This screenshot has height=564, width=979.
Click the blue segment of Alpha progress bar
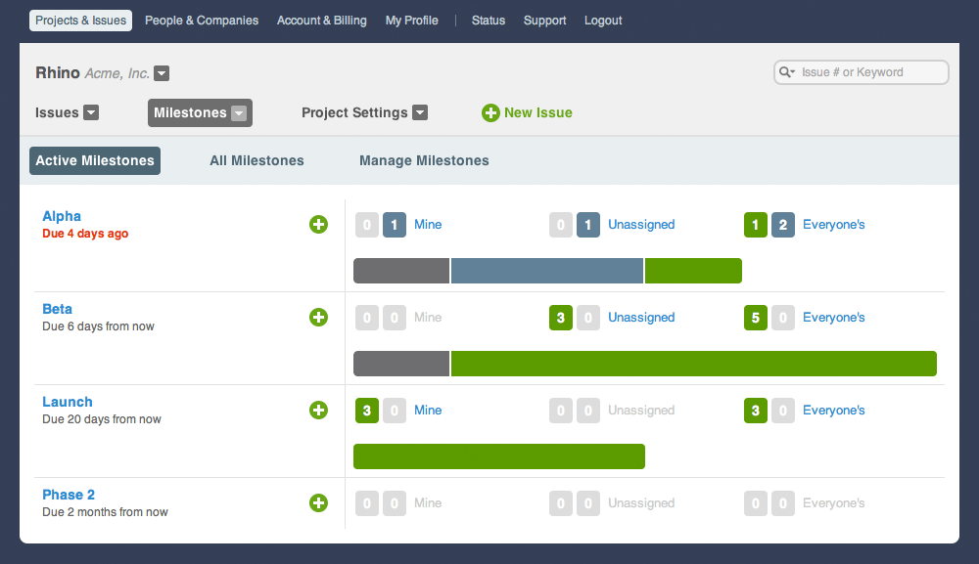(x=547, y=271)
